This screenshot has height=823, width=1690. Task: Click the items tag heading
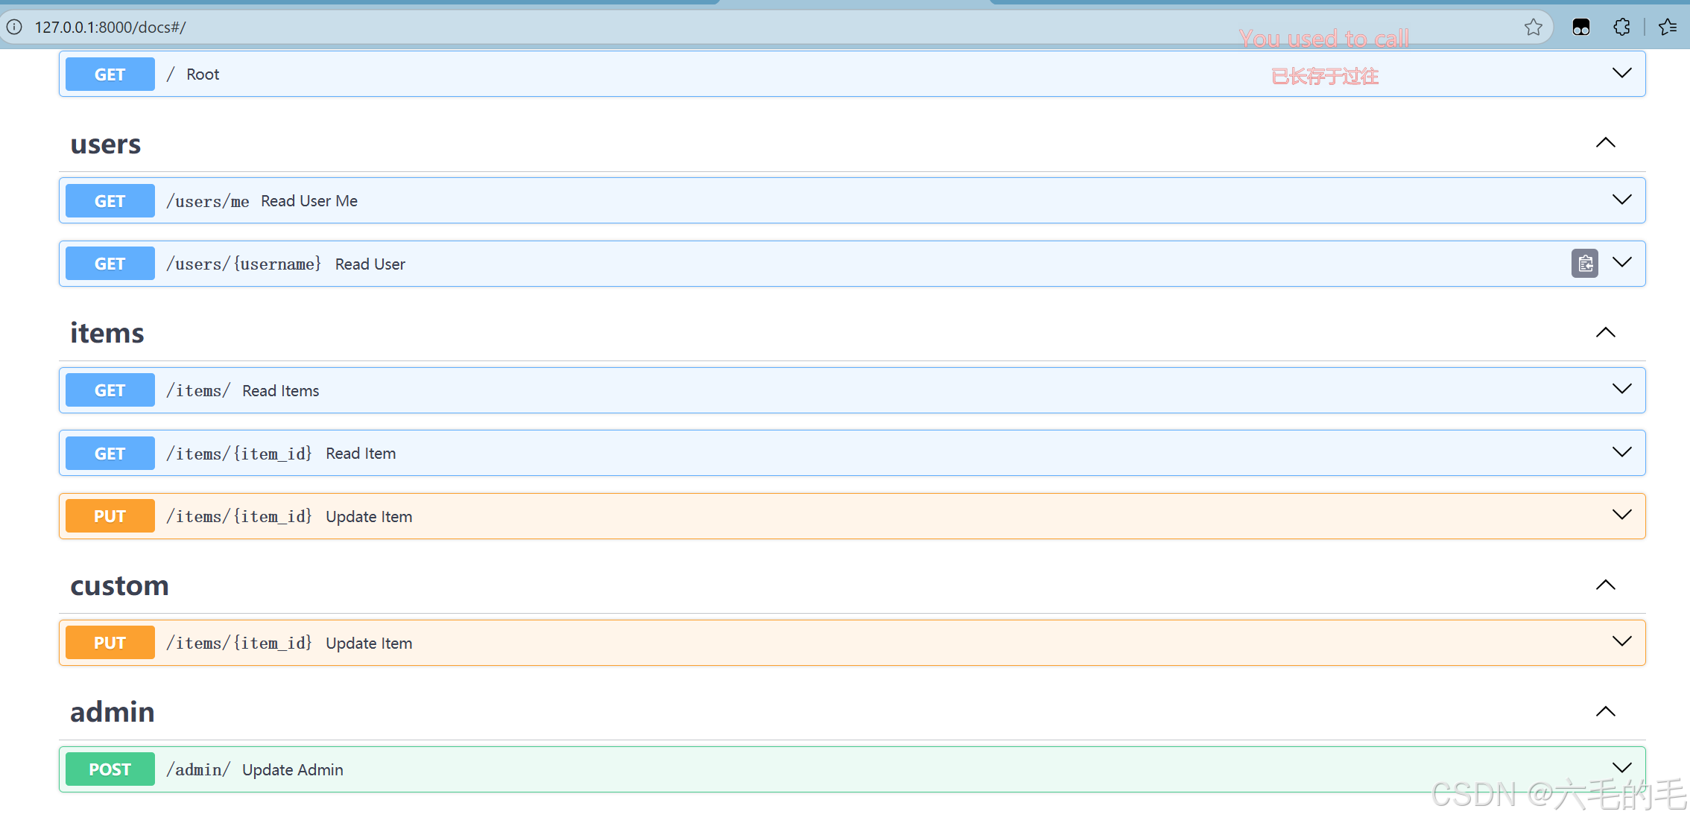[107, 333]
